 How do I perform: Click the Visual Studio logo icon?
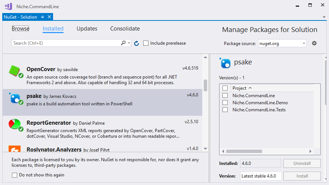(x=8, y=6)
